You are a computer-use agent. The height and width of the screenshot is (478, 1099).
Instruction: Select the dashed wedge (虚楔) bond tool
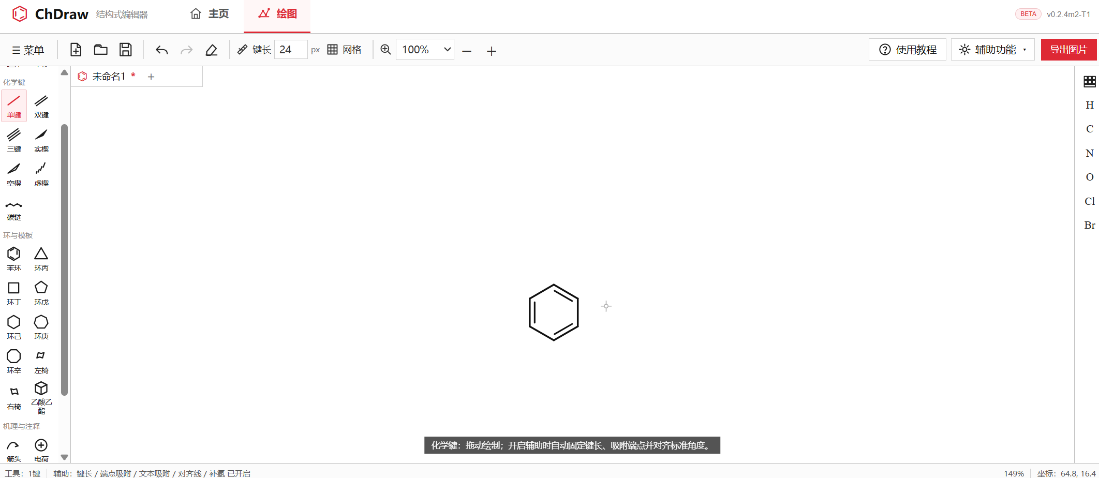[x=41, y=174]
